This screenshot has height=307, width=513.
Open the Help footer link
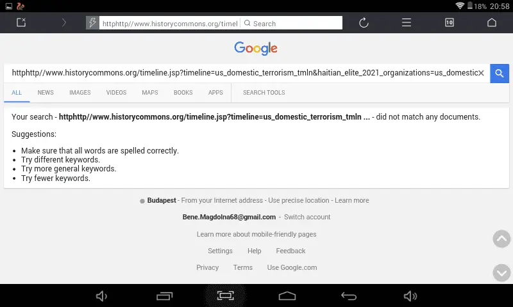click(x=254, y=251)
